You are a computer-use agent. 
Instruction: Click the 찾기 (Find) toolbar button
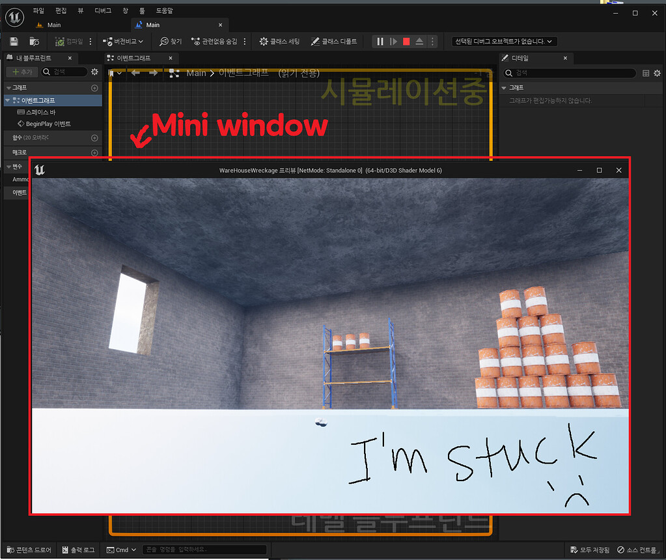171,41
